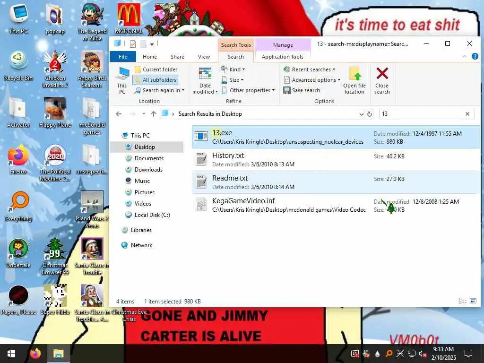Select Desktop in the navigation pane
484x363 pixels.
pos(147,147)
